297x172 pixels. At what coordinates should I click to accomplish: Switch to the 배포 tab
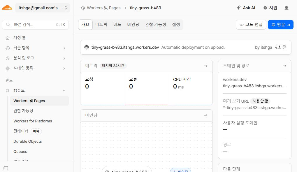click(117, 25)
